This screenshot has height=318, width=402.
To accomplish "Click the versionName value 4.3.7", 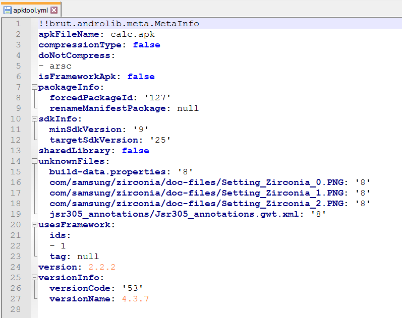I will click(135, 299).
